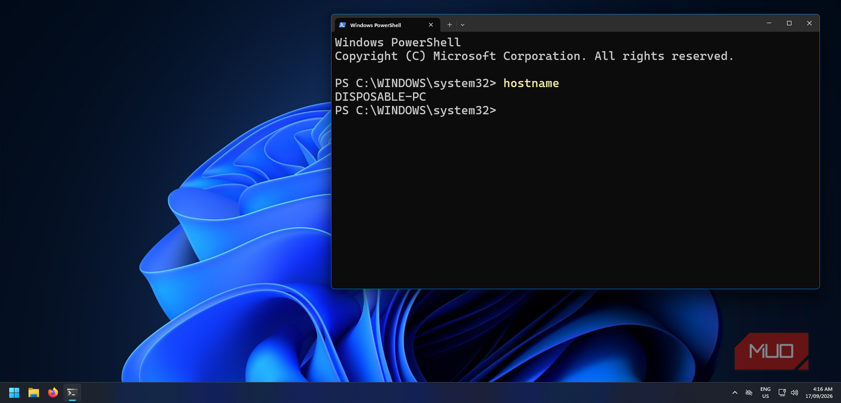Click the PowerShell icon on the tab
Image resolution: width=841 pixels, height=403 pixels.
pos(343,25)
